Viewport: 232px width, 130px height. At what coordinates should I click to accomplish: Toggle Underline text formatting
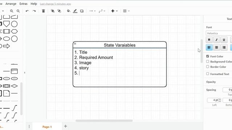point(224,40)
